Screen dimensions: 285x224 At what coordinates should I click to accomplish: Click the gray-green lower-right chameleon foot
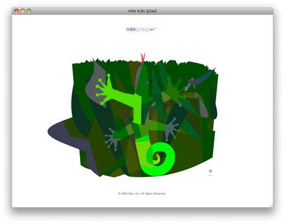[x=172, y=128]
